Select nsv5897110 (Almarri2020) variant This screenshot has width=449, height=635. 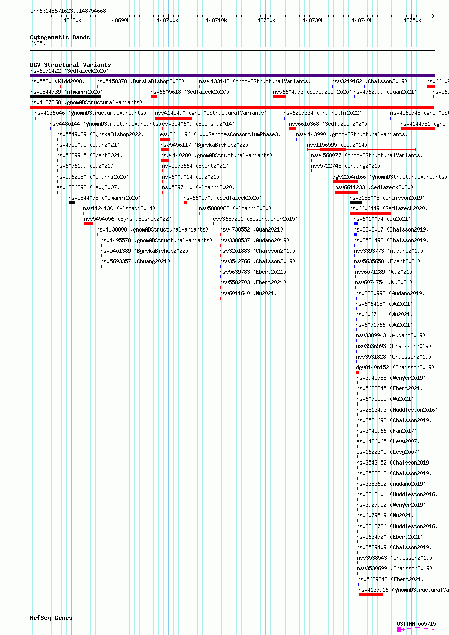(198, 187)
